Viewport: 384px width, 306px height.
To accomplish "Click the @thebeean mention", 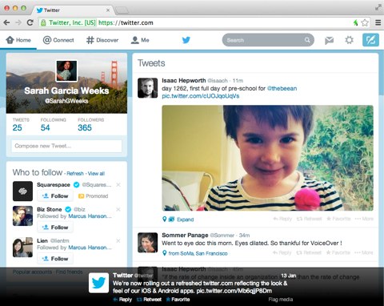I will [x=282, y=88].
